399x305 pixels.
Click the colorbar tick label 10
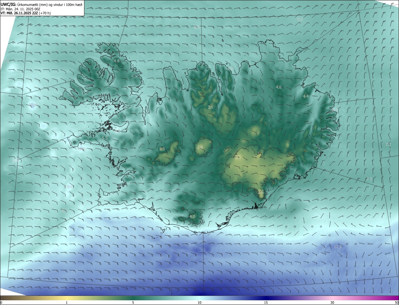(199, 303)
